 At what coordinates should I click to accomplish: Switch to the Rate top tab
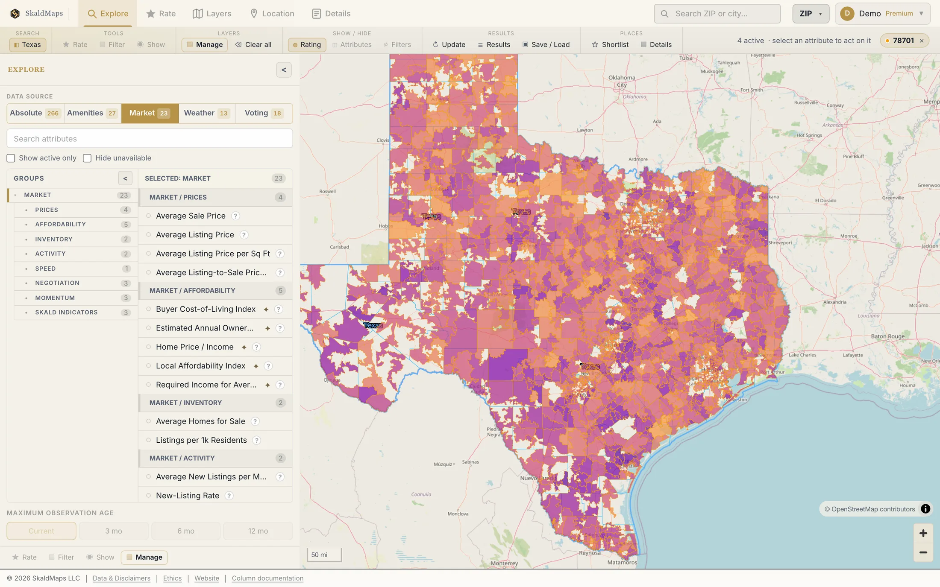[x=161, y=14]
